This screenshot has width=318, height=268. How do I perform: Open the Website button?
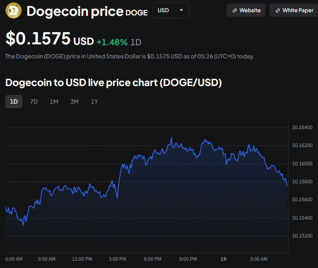(246, 10)
